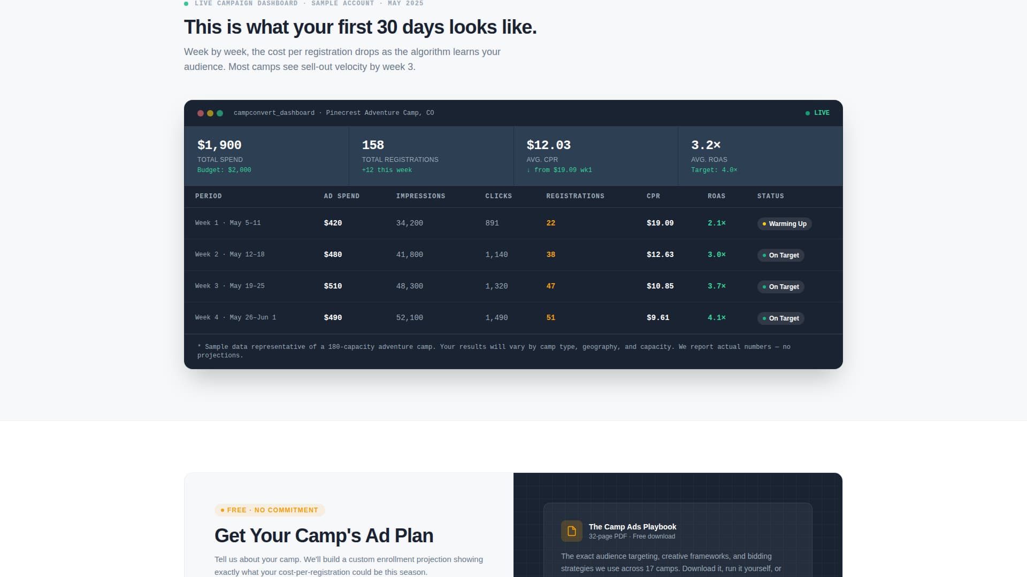This screenshot has width=1027, height=577.
Task: Click the IMPRESSIONS column header
Action: pyautogui.click(x=420, y=196)
